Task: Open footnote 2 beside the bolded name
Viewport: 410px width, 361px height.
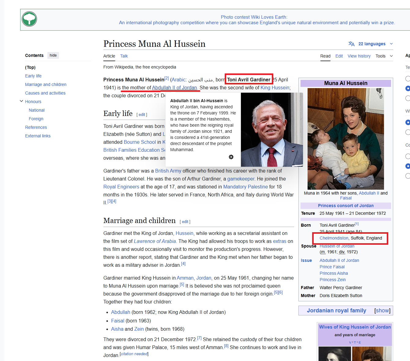Action: [167, 78]
